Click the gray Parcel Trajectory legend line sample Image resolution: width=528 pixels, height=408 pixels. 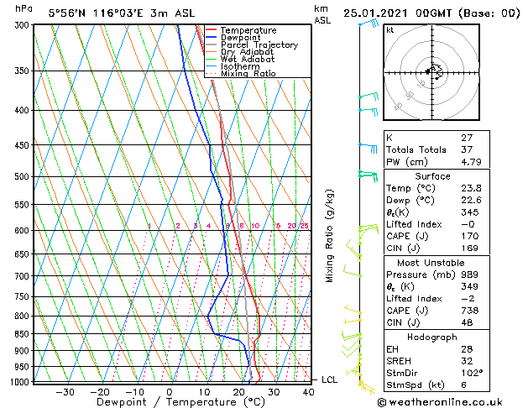(x=212, y=44)
